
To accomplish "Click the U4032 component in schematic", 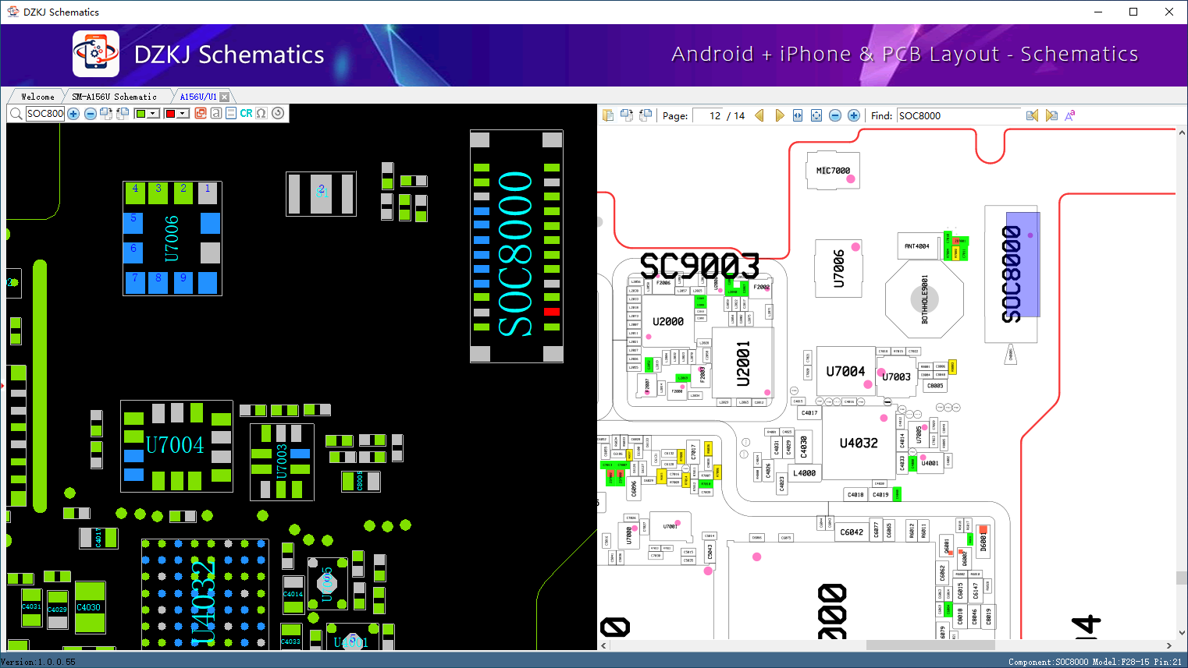I will click(859, 443).
